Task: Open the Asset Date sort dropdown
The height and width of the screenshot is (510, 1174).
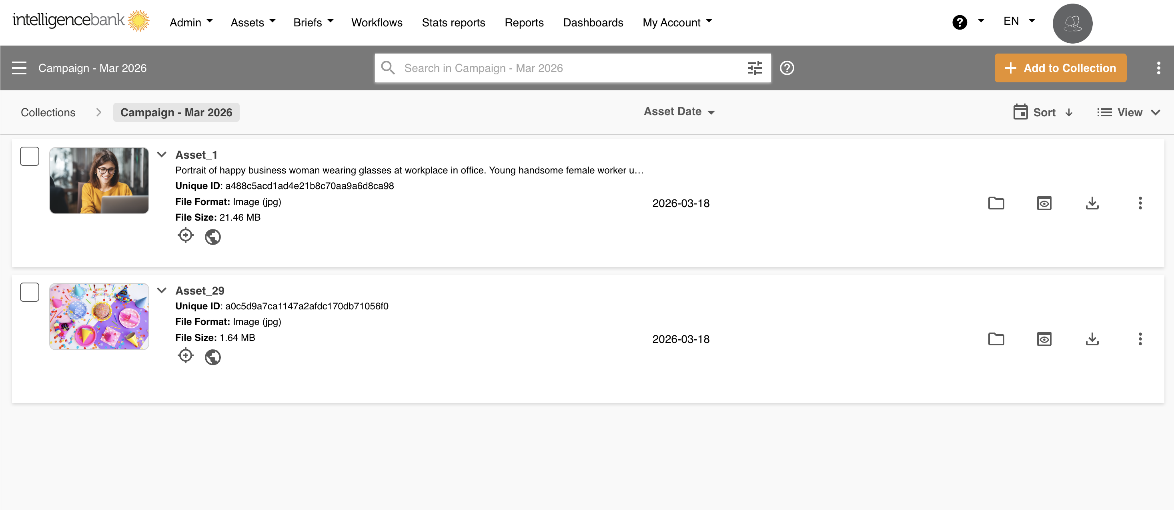Action: [679, 112]
